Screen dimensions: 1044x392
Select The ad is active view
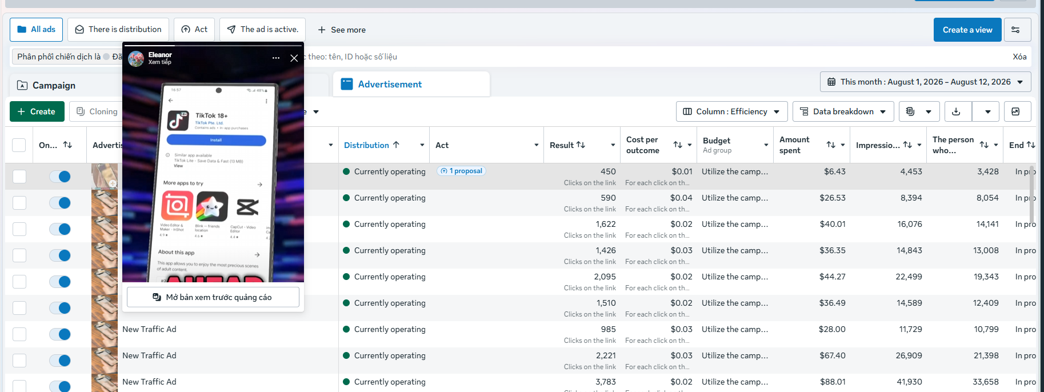(262, 29)
